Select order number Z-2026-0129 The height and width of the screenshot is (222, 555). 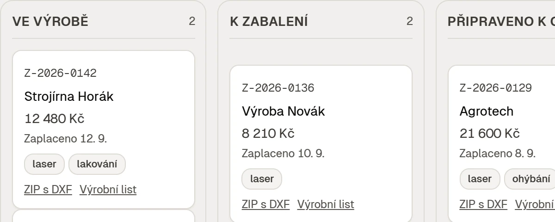pos(496,88)
